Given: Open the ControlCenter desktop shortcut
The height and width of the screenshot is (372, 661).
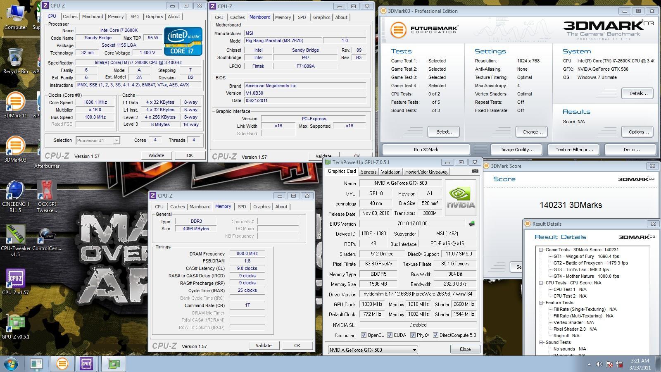Looking at the screenshot, I should (47, 240).
